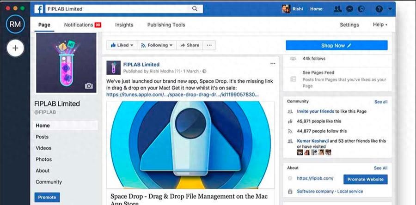Open the globe notifications icon
416x205 pixels.
(x=361, y=9)
